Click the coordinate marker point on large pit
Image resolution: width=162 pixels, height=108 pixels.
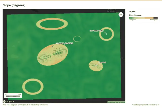pos(52,47)
